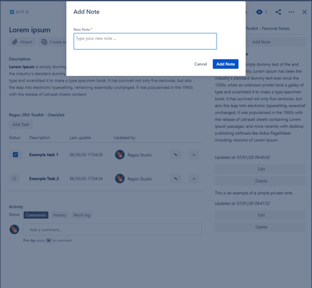
Task: Delete the note updated at 09:43:02
Action: coord(260,181)
